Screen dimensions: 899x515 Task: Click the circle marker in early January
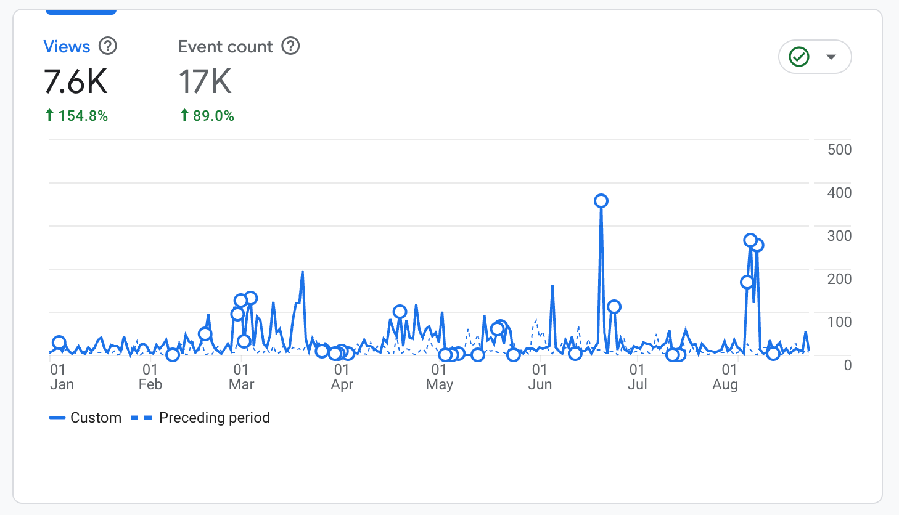coord(59,343)
